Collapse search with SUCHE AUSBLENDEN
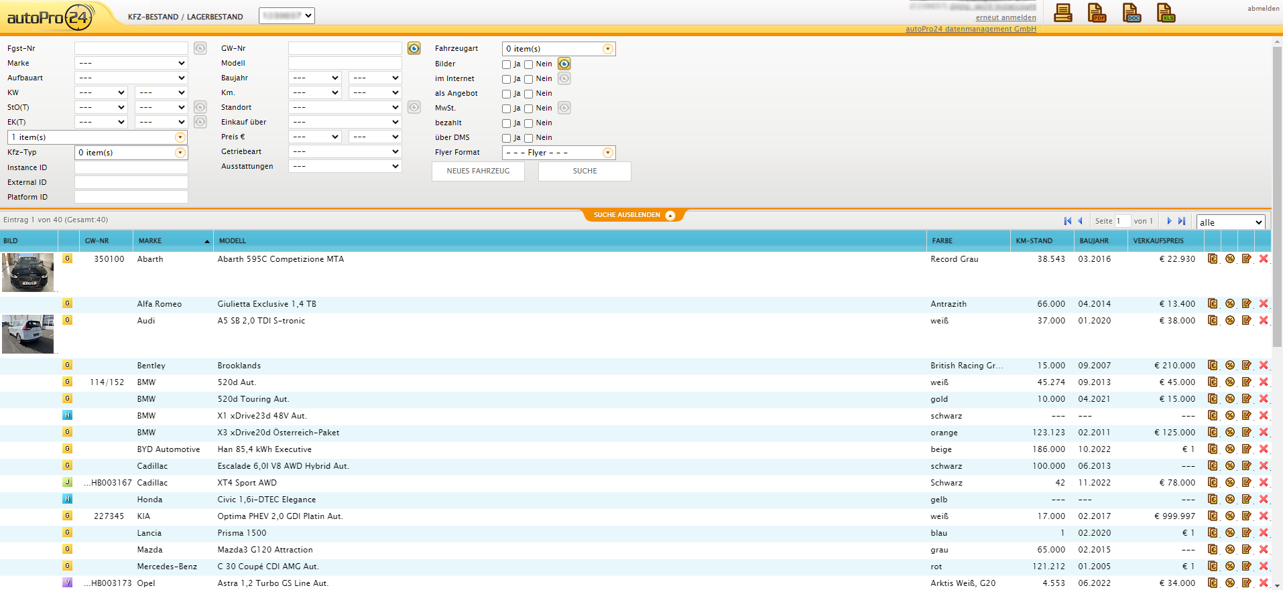This screenshot has height=590, width=1283. pos(634,215)
